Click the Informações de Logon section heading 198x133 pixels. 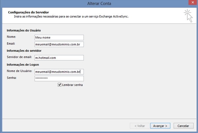tap(23, 65)
